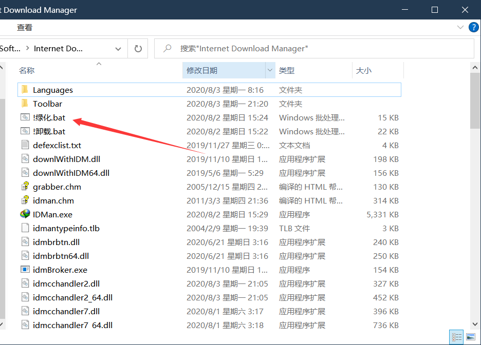Screen dimensions: 481x345
Task: Click the Internet Do... breadcrumb segment
Action: (58, 48)
